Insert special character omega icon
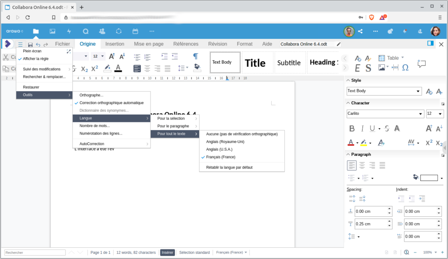 coord(405,68)
